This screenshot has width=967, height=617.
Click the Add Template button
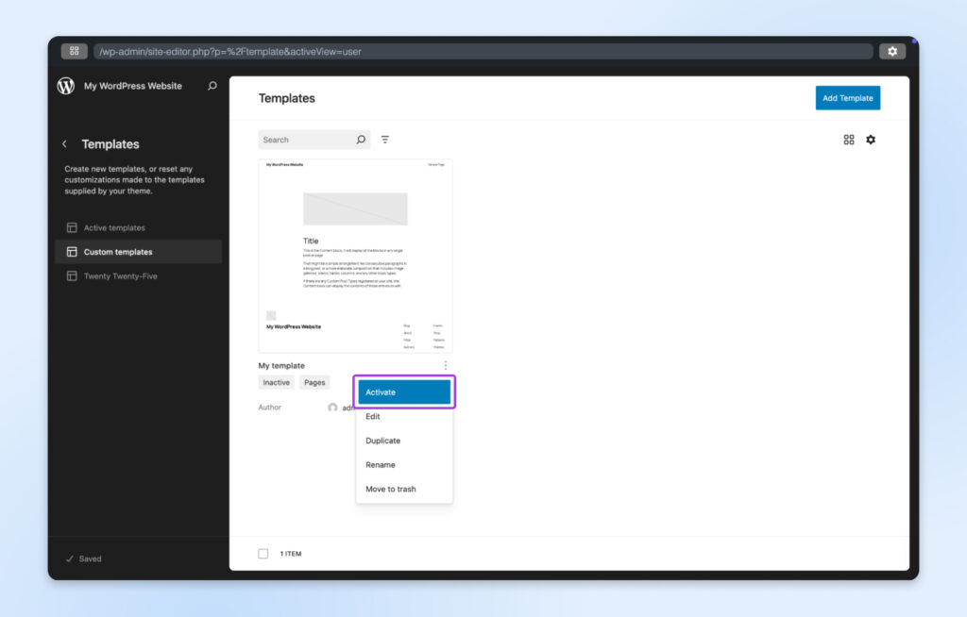tap(847, 97)
